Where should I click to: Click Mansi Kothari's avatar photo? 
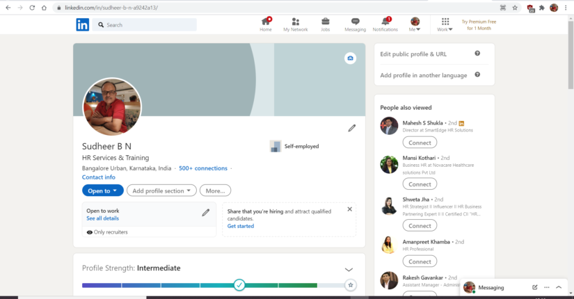(389, 164)
